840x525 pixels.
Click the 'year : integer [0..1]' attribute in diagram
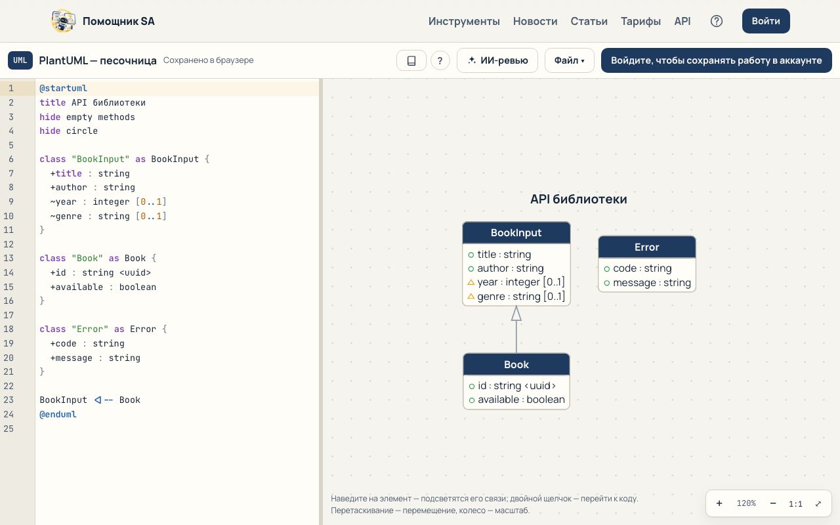(516, 282)
